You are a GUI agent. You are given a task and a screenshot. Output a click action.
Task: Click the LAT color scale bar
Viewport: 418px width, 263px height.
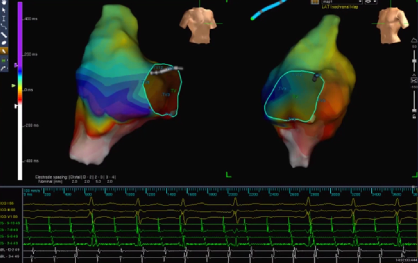click(20, 91)
